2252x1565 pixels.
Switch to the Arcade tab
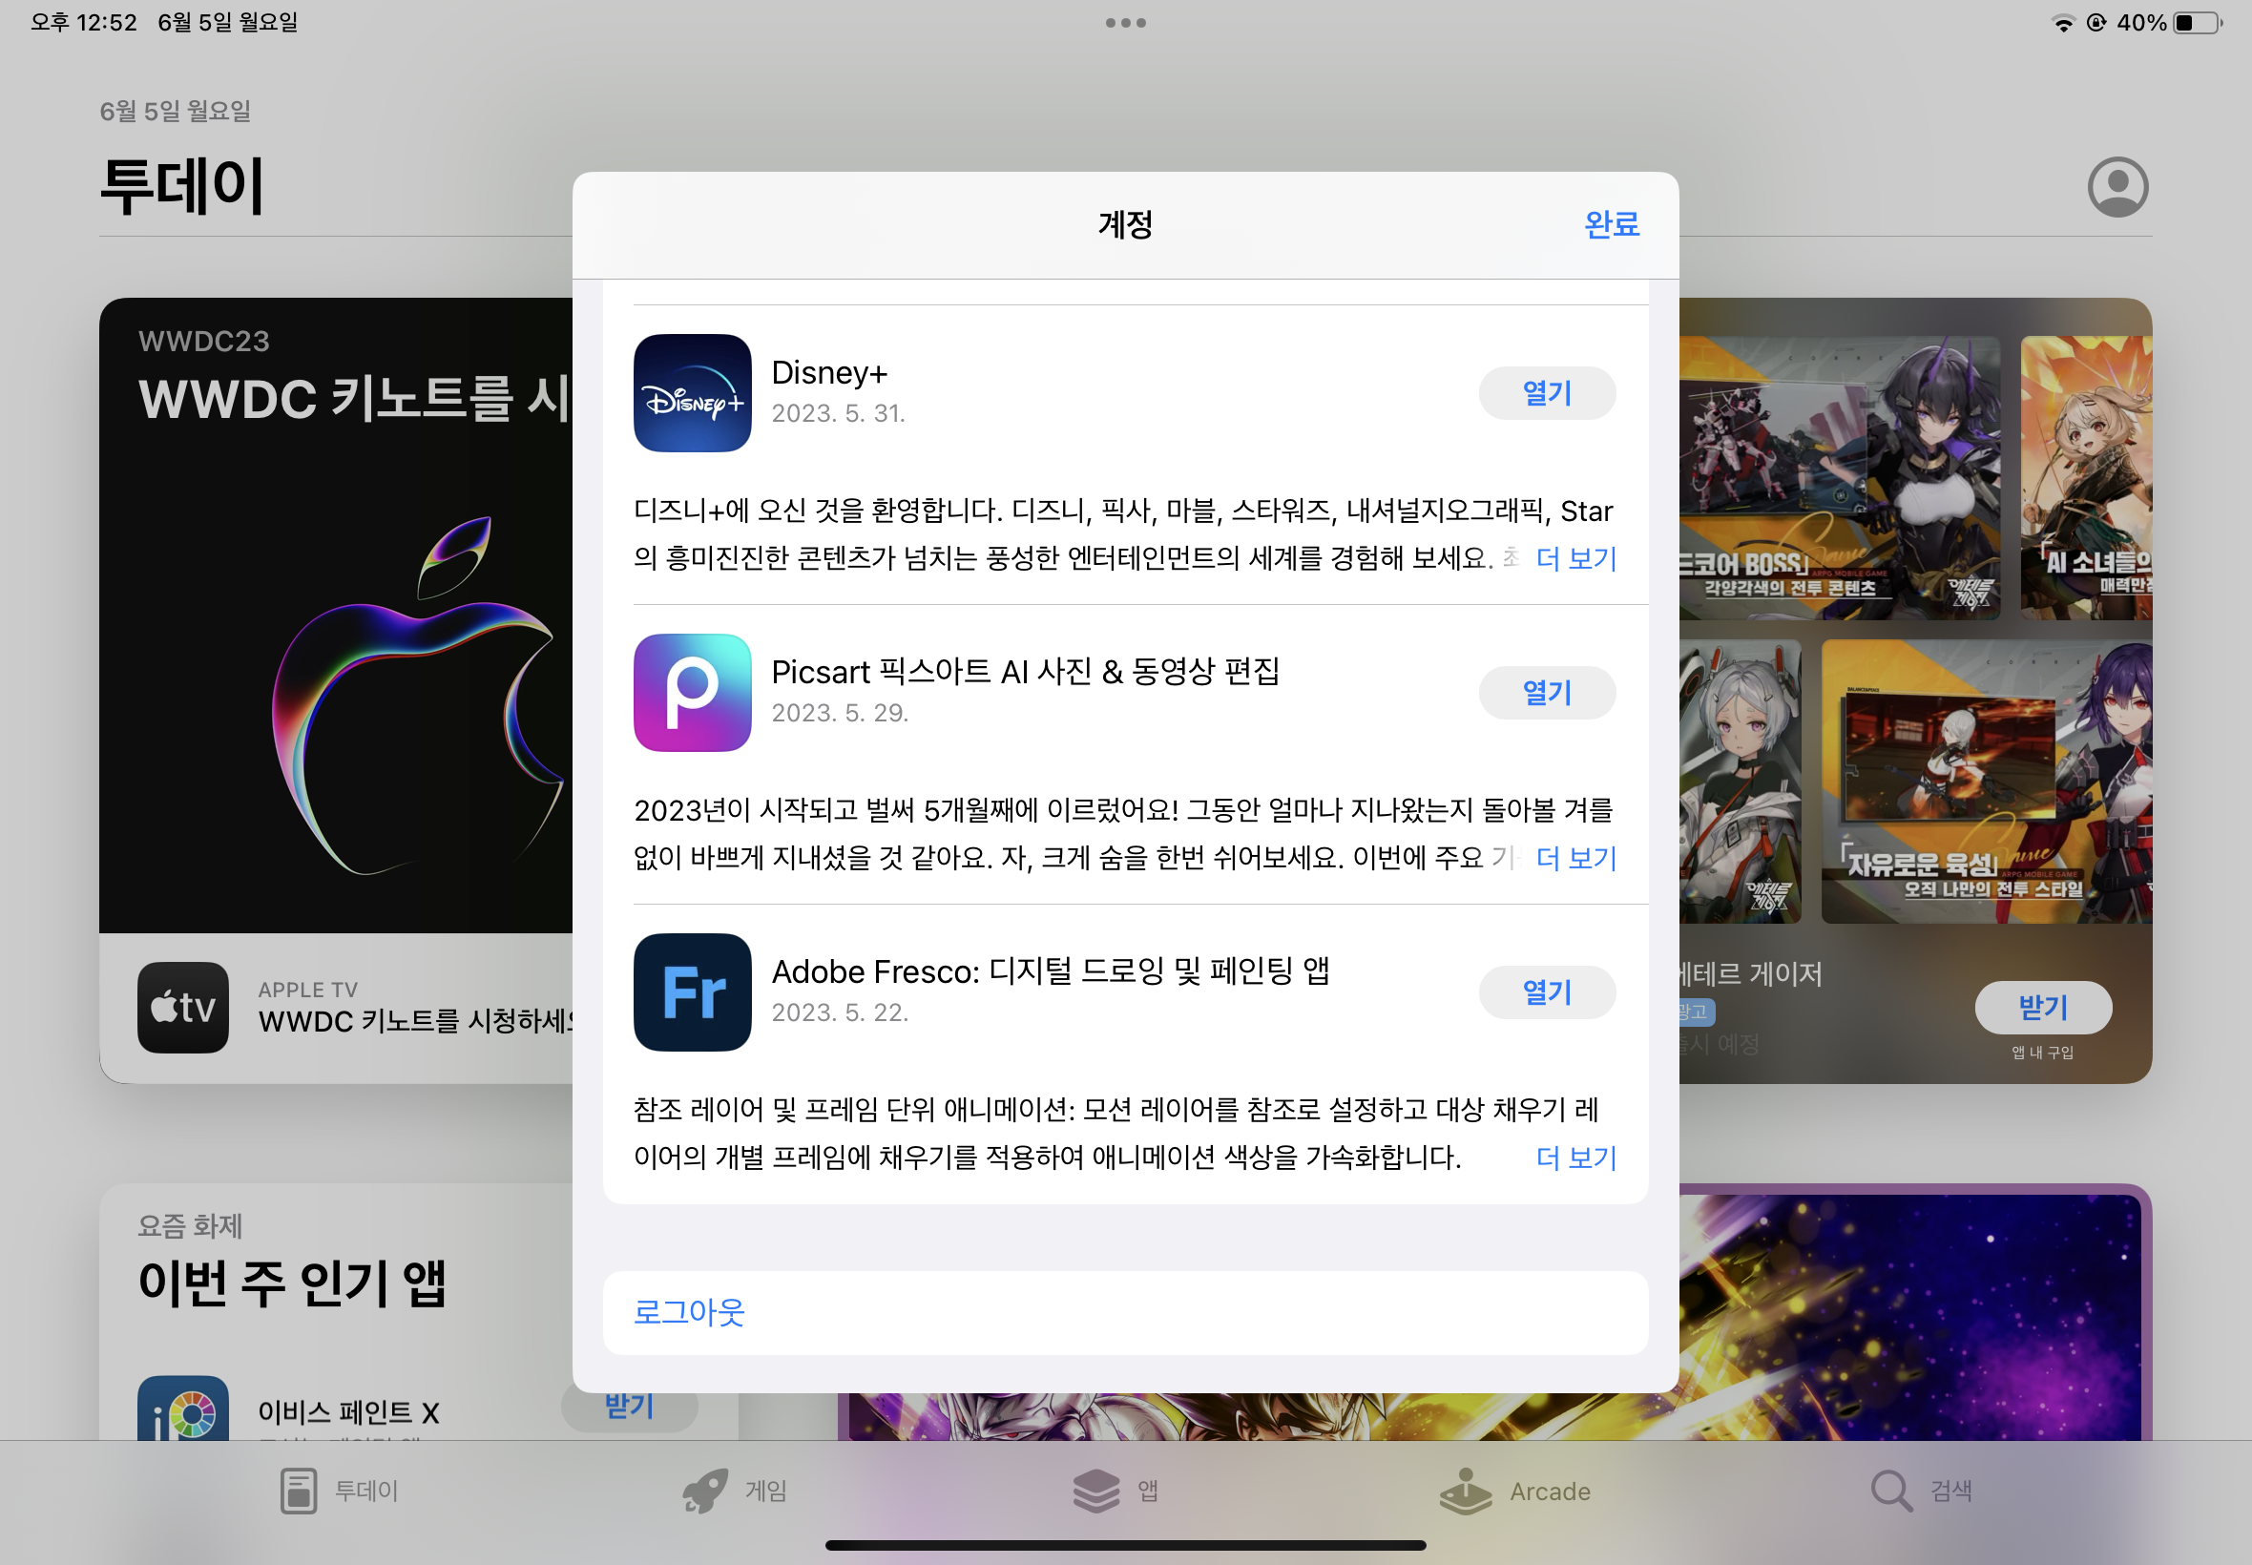[1514, 1491]
